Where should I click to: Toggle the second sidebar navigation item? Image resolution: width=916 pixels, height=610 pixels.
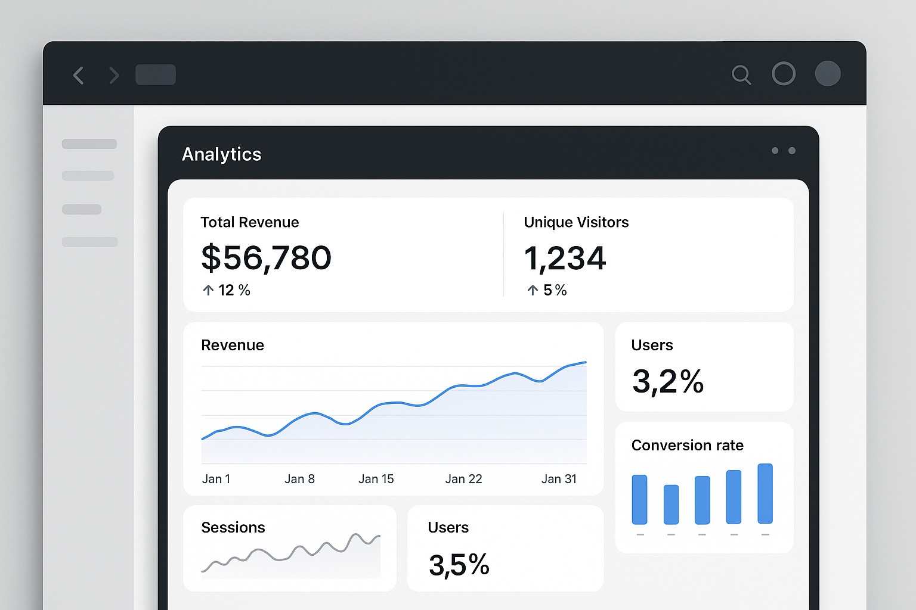(x=88, y=176)
